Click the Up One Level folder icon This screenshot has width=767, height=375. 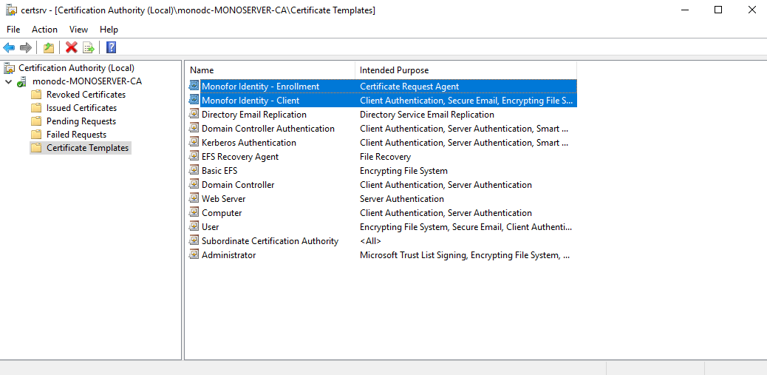point(49,48)
